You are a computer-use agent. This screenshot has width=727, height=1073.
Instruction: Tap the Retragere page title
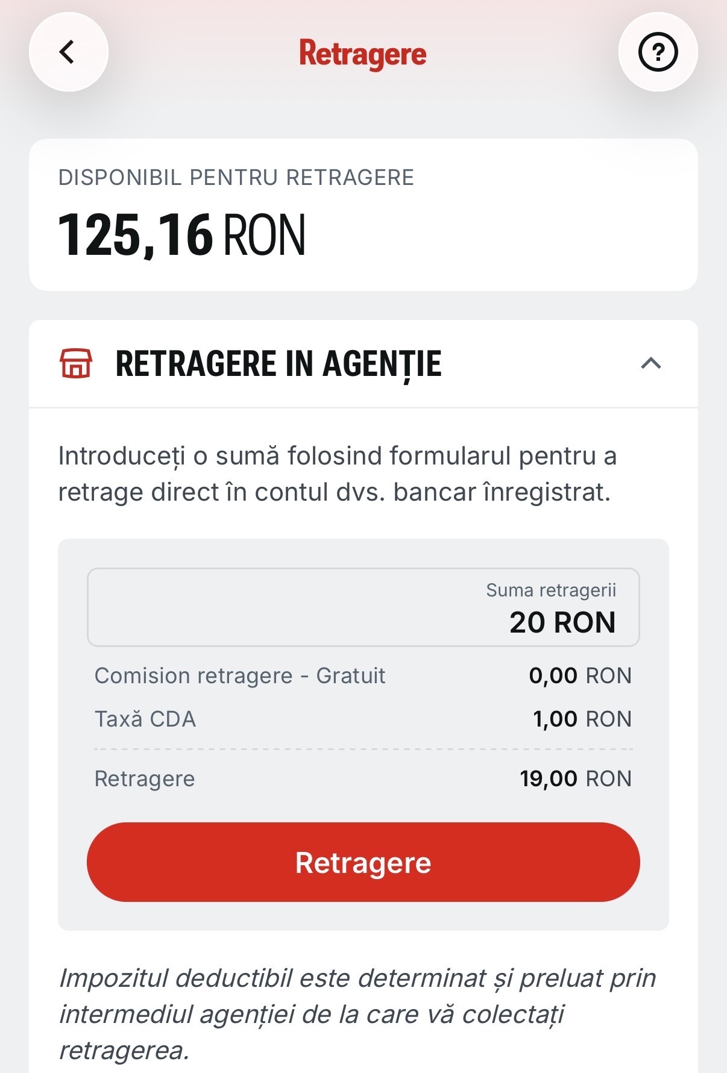(x=363, y=54)
